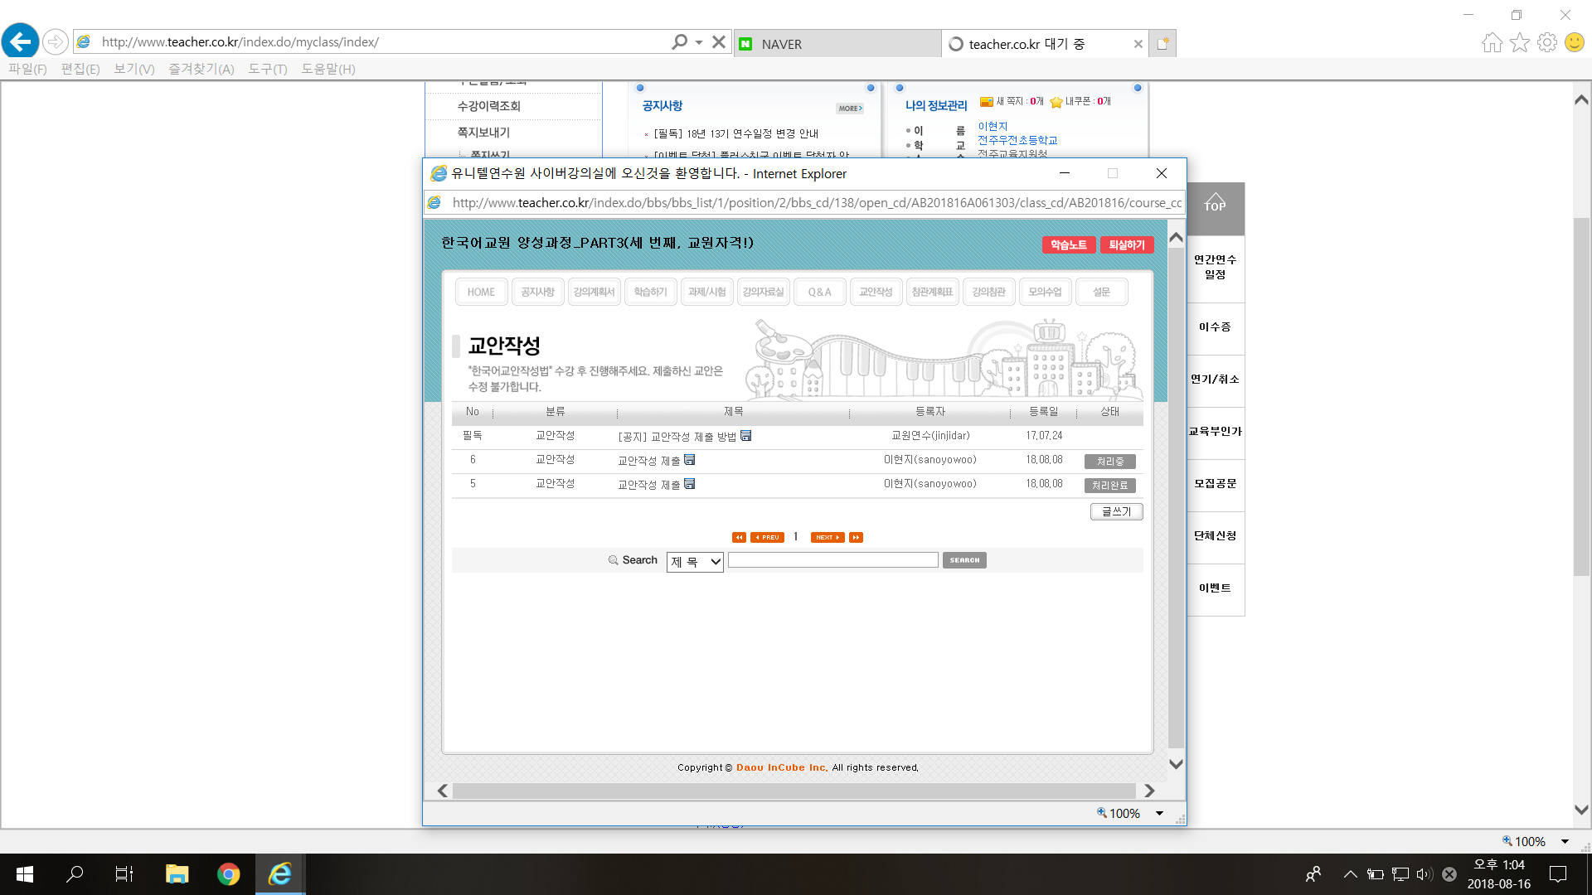Open Chrome from the taskbar
This screenshot has height=895, width=1592.
(228, 874)
